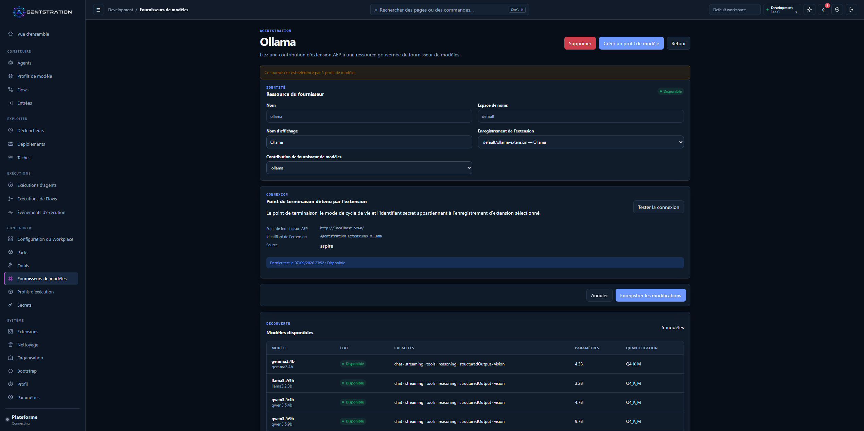Click Agentstration.Extensions.Ollama identifier text

coord(351,236)
